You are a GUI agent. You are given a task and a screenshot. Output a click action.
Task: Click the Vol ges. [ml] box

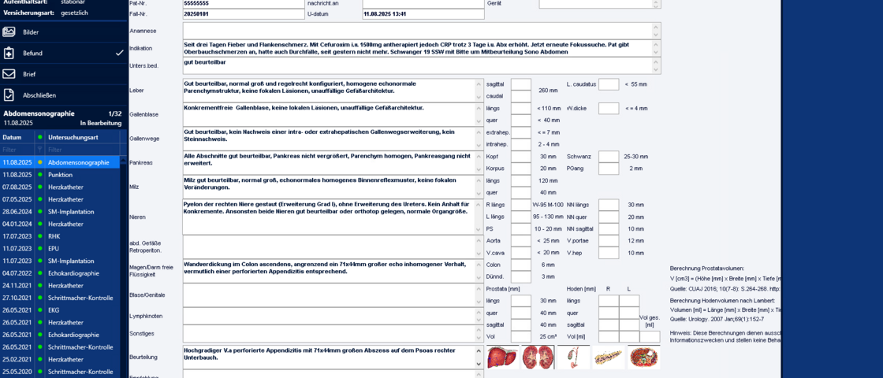(x=650, y=337)
